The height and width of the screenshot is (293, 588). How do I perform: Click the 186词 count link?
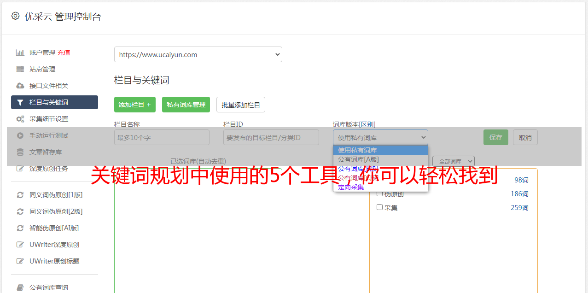pos(519,194)
